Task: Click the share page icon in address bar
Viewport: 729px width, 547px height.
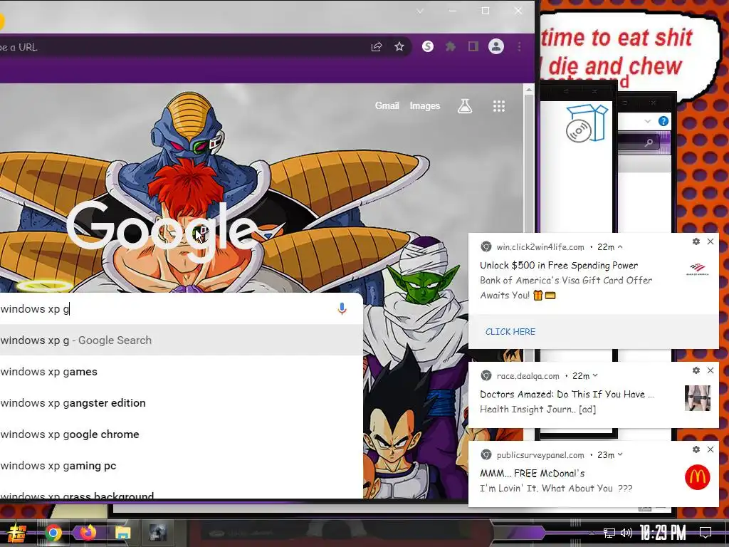Action: pyautogui.click(x=377, y=46)
